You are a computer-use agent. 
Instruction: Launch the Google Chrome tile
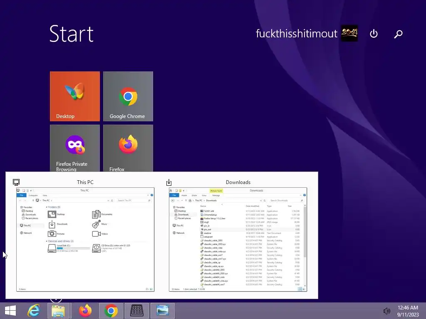pyautogui.click(x=128, y=96)
